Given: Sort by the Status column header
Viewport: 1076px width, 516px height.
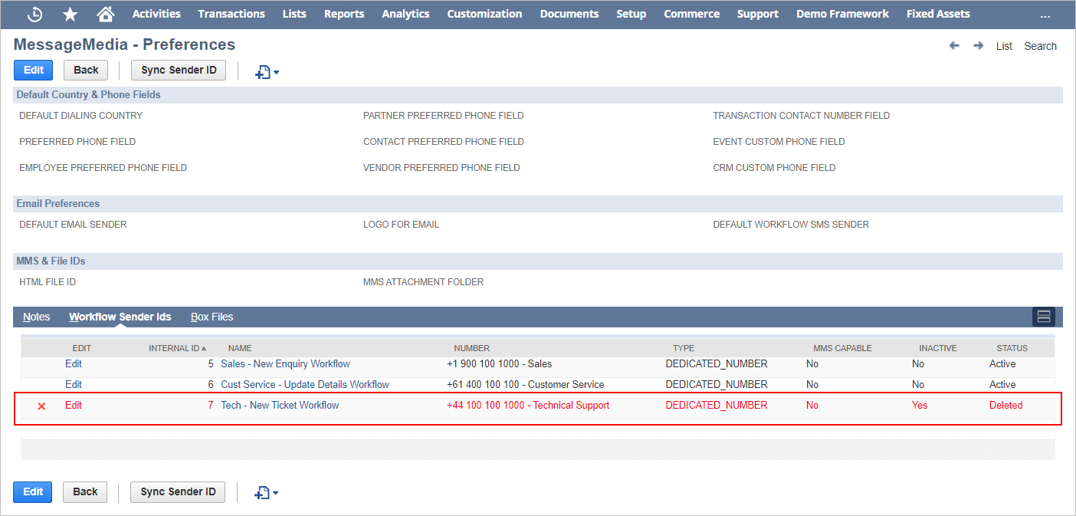Looking at the screenshot, I should point(1012,348).
